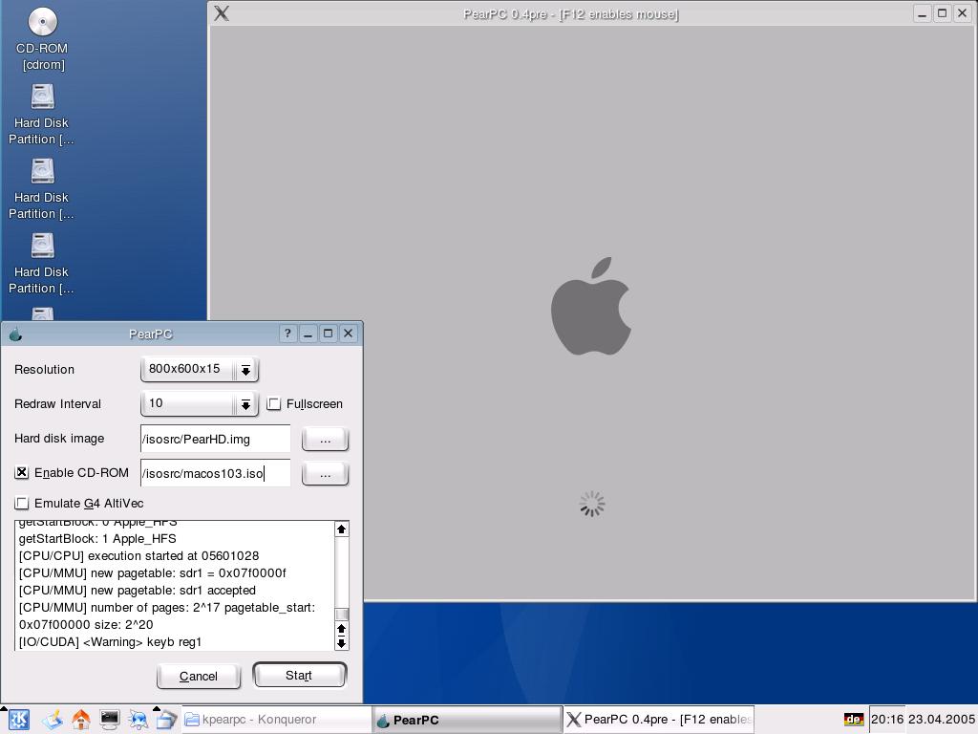Click log scrollbar up arrow at top
This screenshot has width=978, height=734.
(x=341, y=529)
